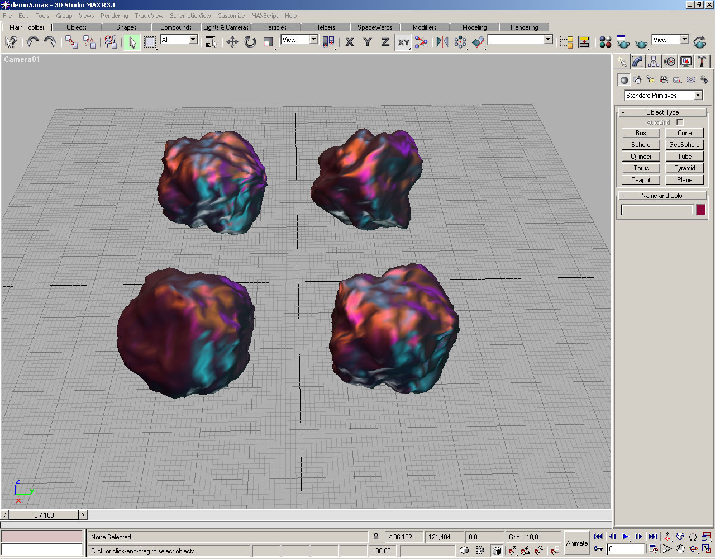The image size is (715, 559).
Task: Click the object color swatch
Action: (700, 210)
